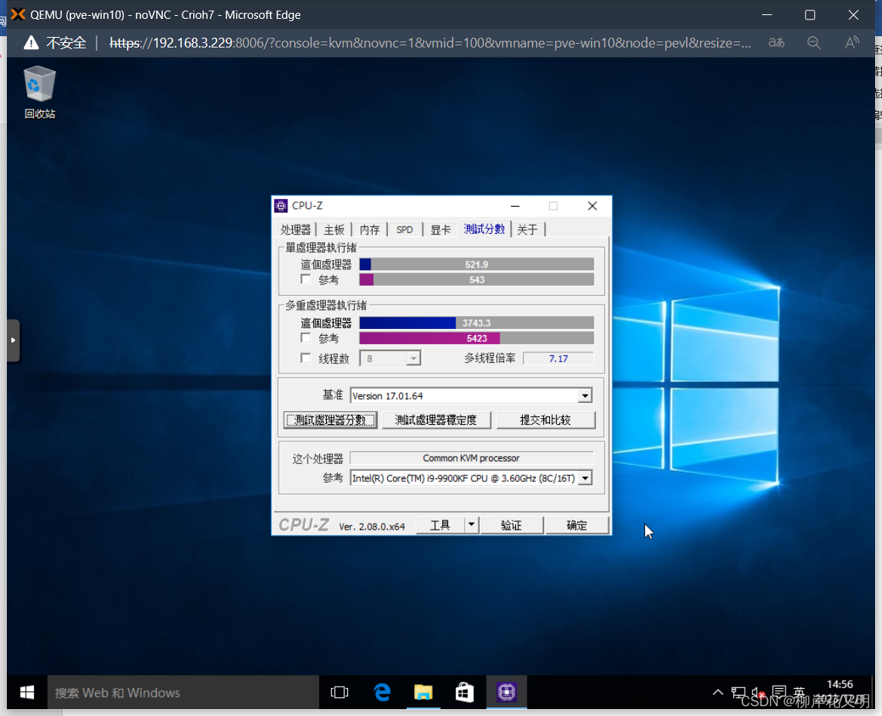Show hidden tray icons chevron
882x716 pixels.
718,693
